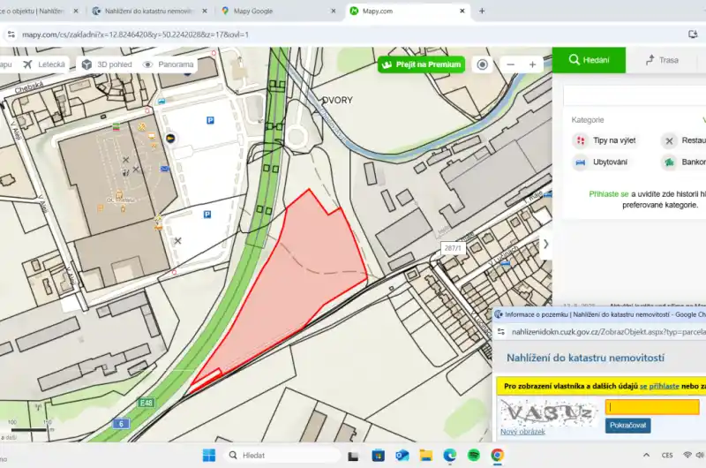Click the fuel station icon on map

(x=170, y=139)
